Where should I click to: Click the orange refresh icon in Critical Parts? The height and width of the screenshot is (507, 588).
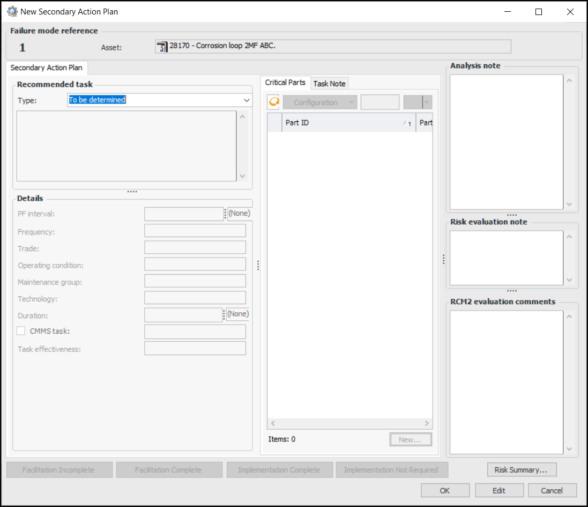[x=274, y=102]
